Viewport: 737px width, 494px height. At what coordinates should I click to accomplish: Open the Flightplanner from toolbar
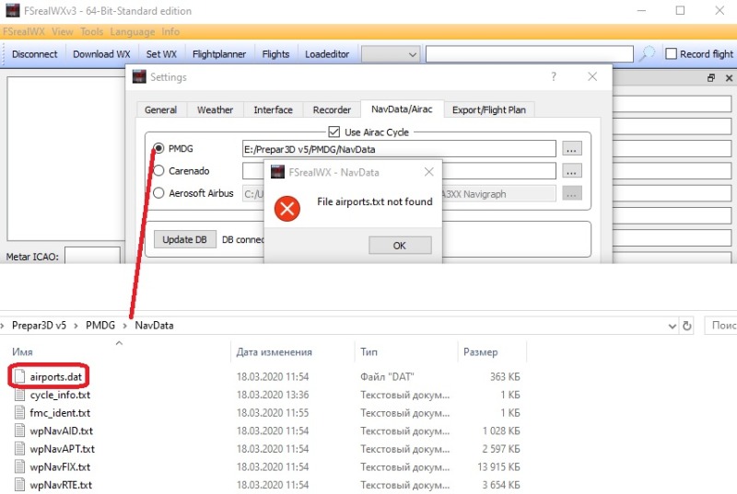[x=219, y=54]
